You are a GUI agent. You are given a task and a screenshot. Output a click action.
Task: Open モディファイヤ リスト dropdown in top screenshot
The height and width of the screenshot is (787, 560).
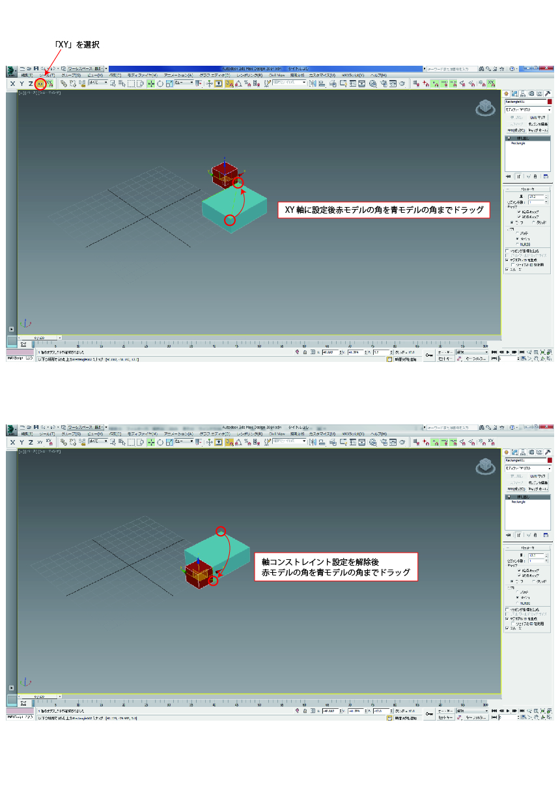click(x=527, y=109)
